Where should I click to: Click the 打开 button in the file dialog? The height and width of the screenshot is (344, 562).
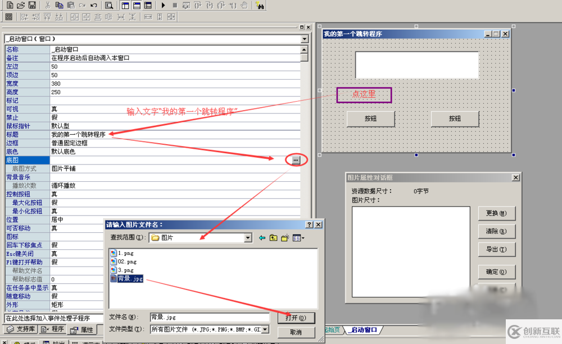[x=296, y=318]
